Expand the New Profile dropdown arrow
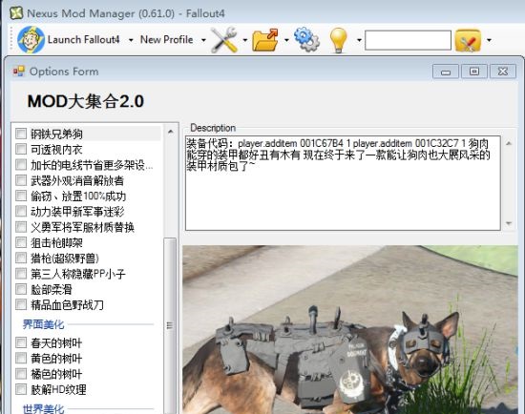Screen dimensions: 525x414 203,40
